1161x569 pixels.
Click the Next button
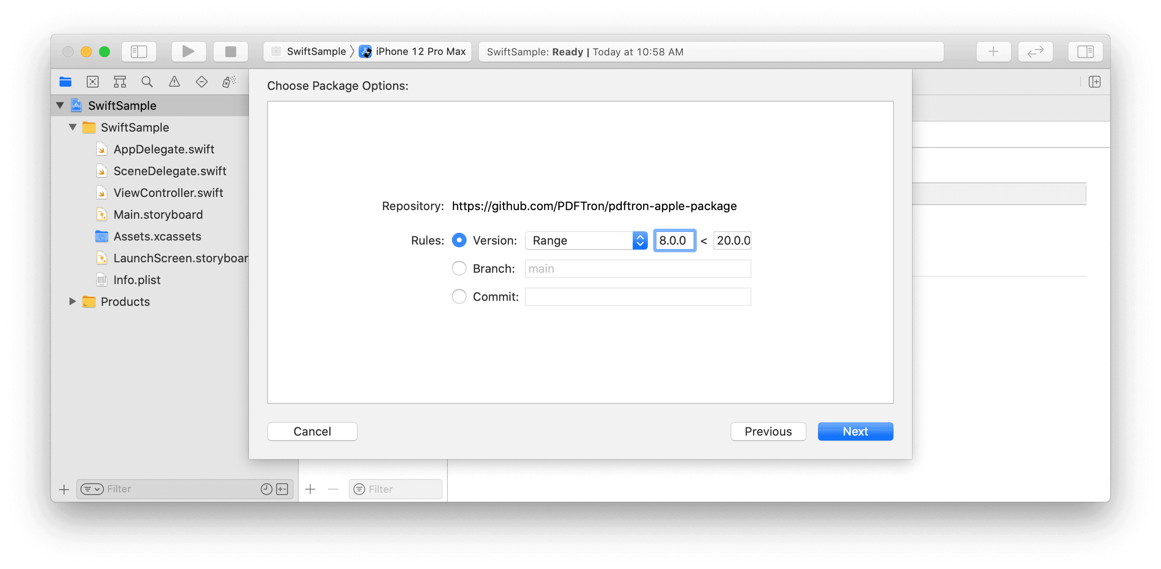855,431
